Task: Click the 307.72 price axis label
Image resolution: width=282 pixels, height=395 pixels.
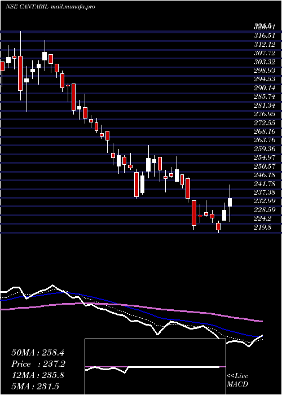Action: coord(265,53)
